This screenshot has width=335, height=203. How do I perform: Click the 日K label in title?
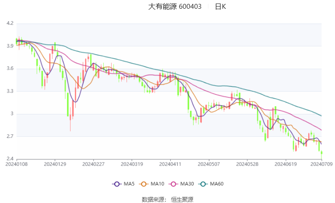click(220, 7)
